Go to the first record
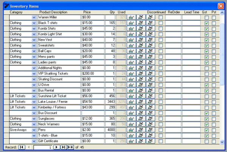This screenshot has width=227, height=152. 22,147
